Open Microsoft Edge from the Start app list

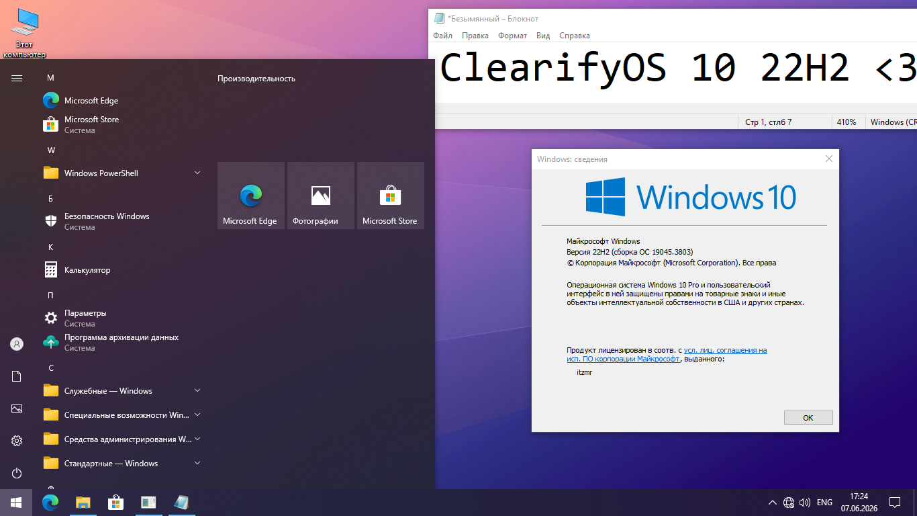coord(123,101)
